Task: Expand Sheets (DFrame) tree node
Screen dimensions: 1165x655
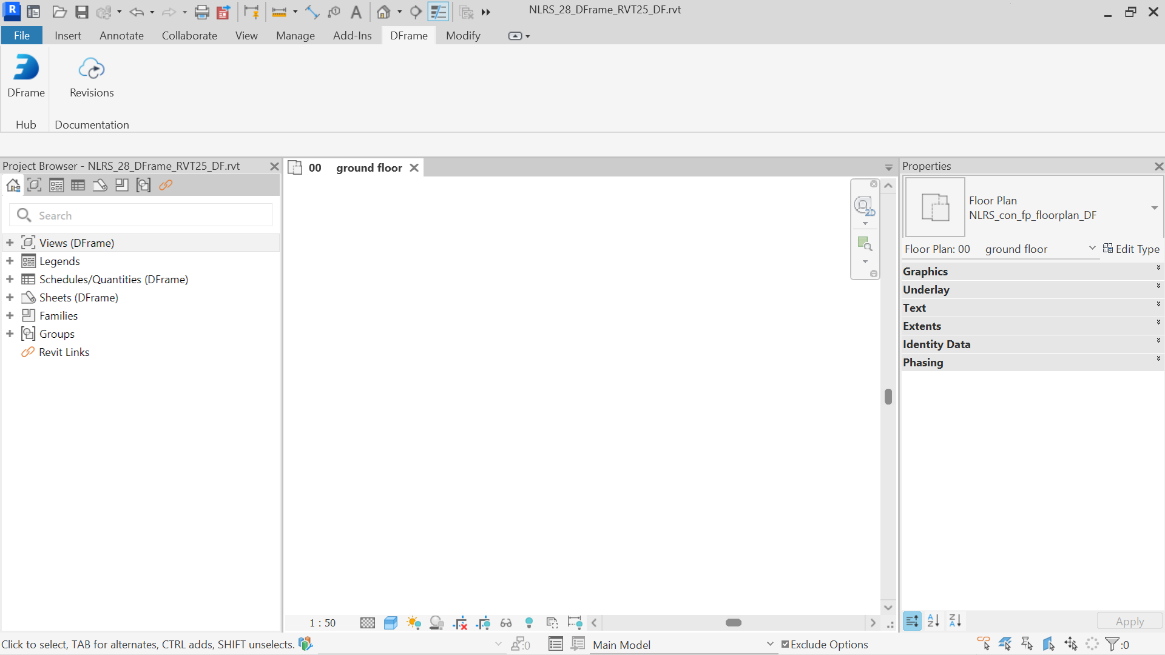Action: (x=10, y=297)
